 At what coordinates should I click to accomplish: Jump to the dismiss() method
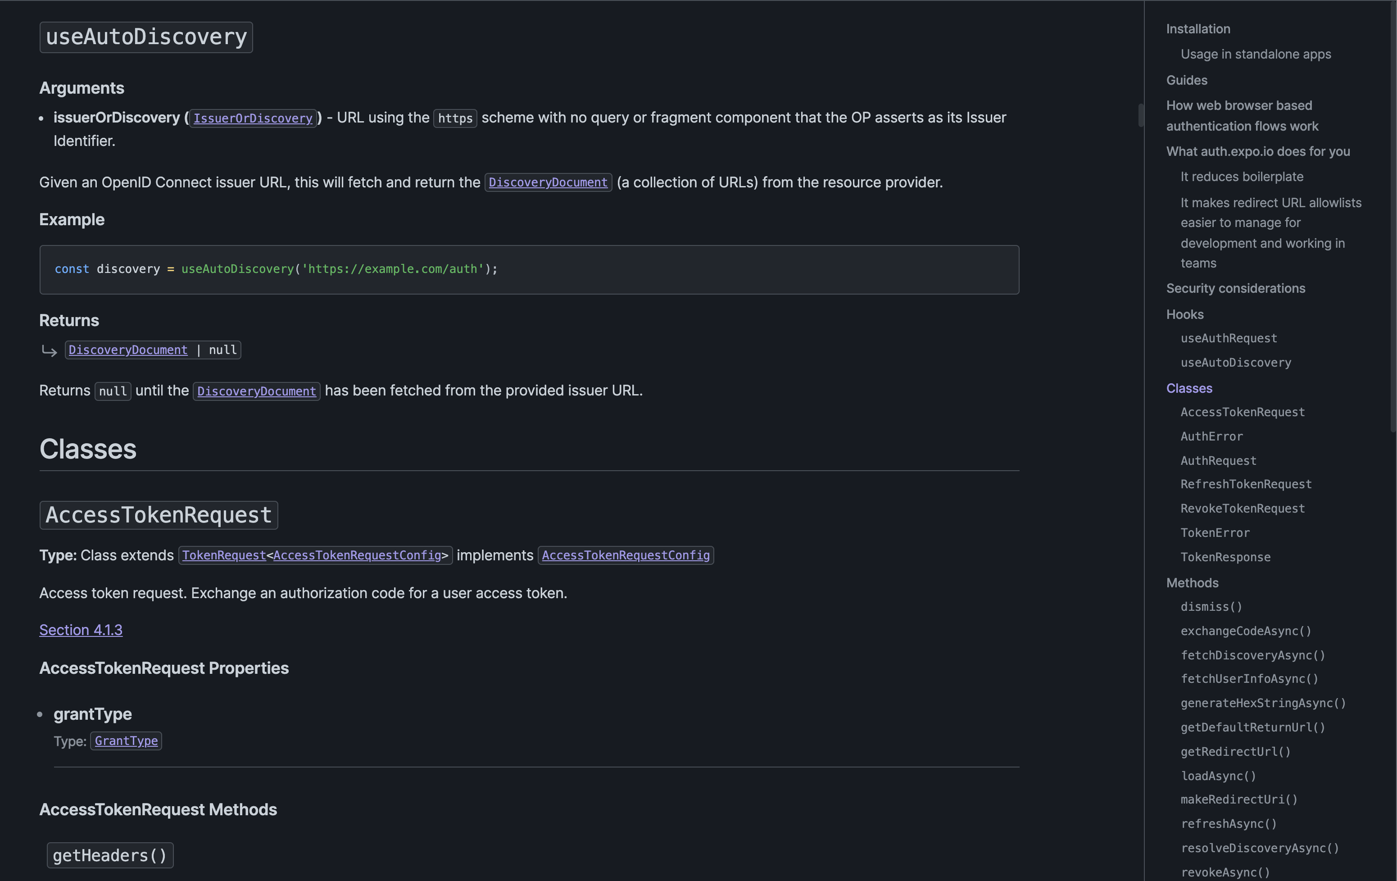click(x=1211, y=607)
